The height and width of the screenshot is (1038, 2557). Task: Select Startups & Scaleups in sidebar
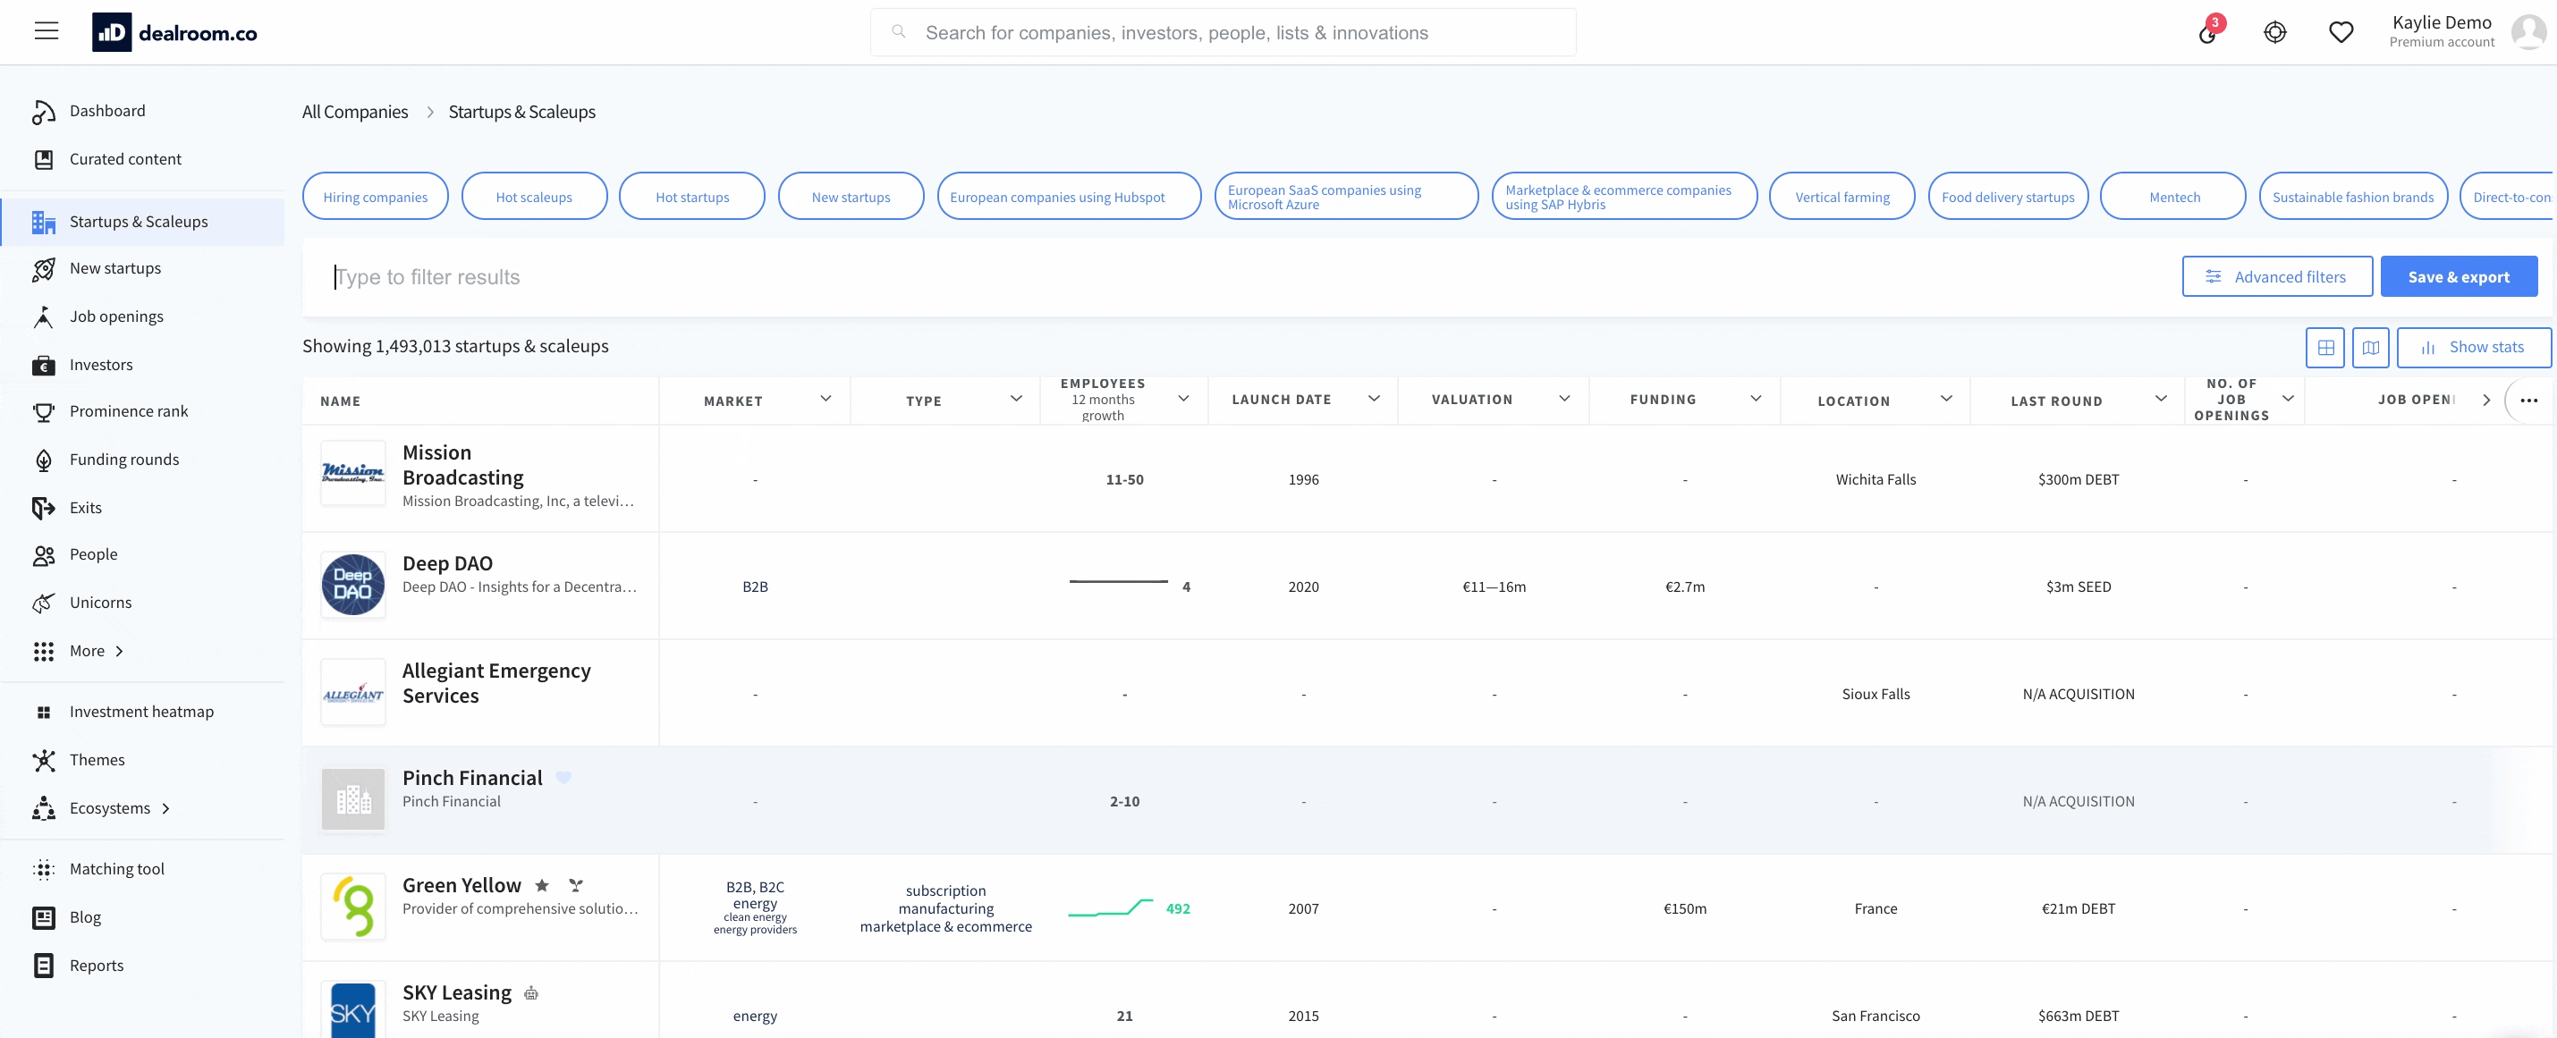tap(143, 222)
